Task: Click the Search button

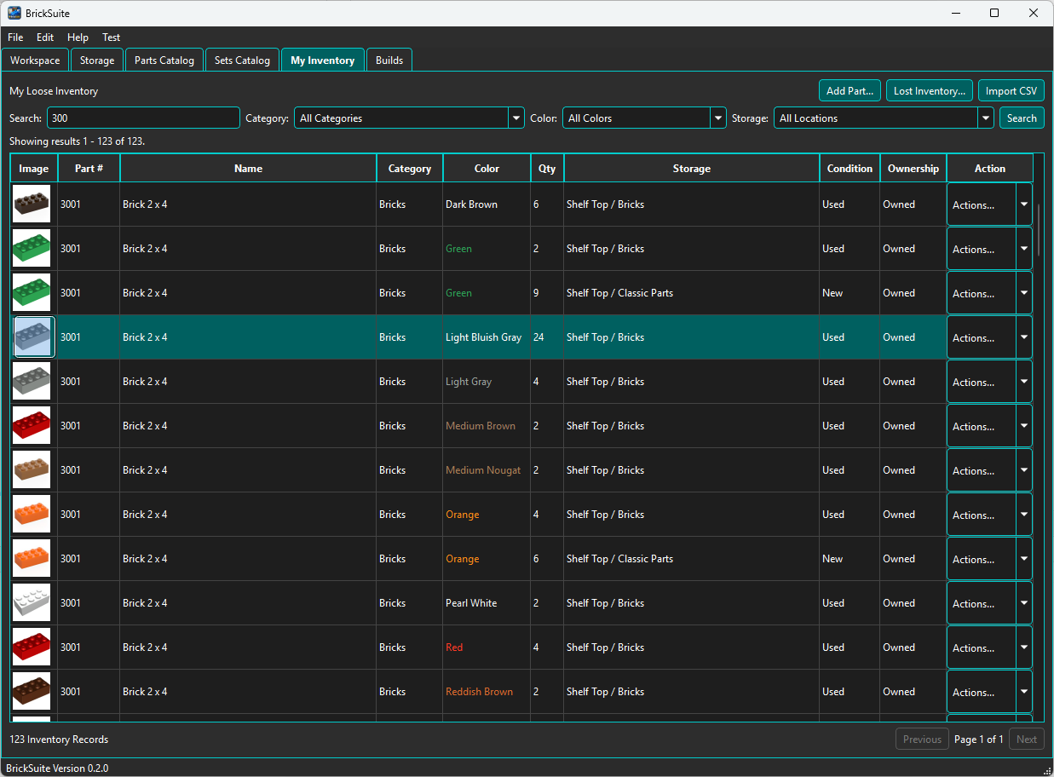Action: (x=1022, y=118)
